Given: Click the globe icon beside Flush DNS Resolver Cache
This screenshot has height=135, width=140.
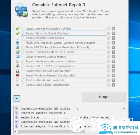Looking at the screenshot, I should pos(18,43).
